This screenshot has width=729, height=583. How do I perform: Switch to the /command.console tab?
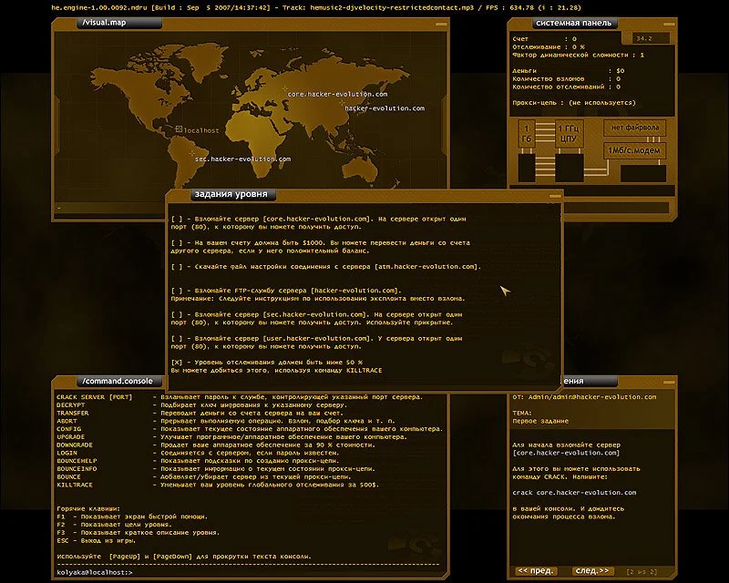pos(119,382)
